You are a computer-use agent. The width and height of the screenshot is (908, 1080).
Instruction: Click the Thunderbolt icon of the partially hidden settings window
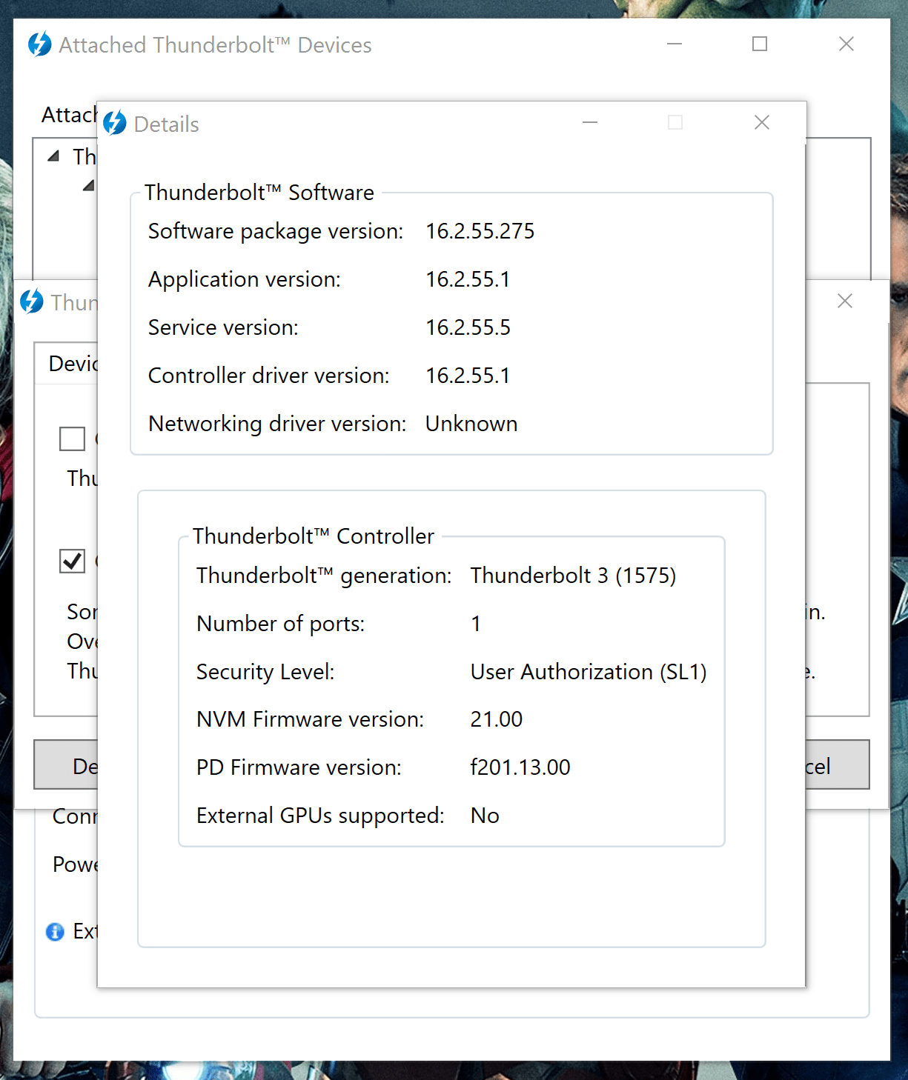coord(32,301)
